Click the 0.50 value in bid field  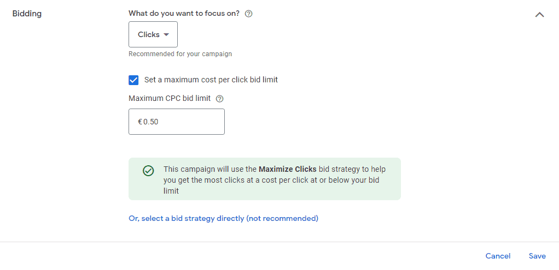(x=151, y=122)
